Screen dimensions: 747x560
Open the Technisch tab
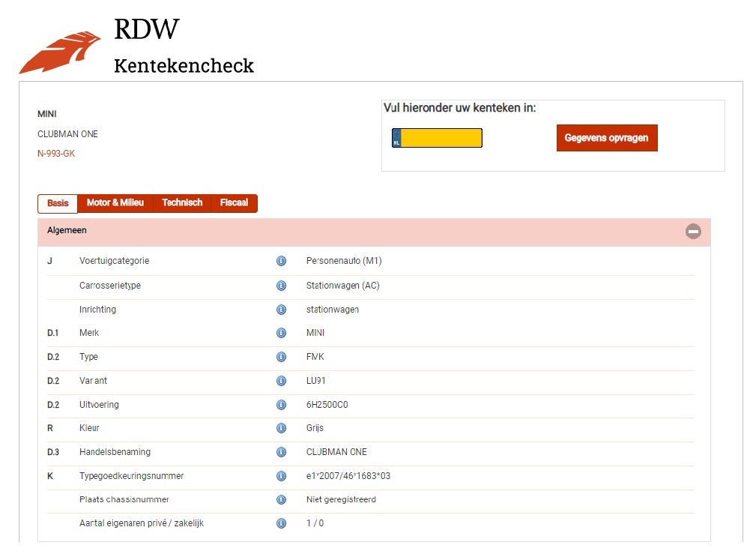[x=182, y=203]
